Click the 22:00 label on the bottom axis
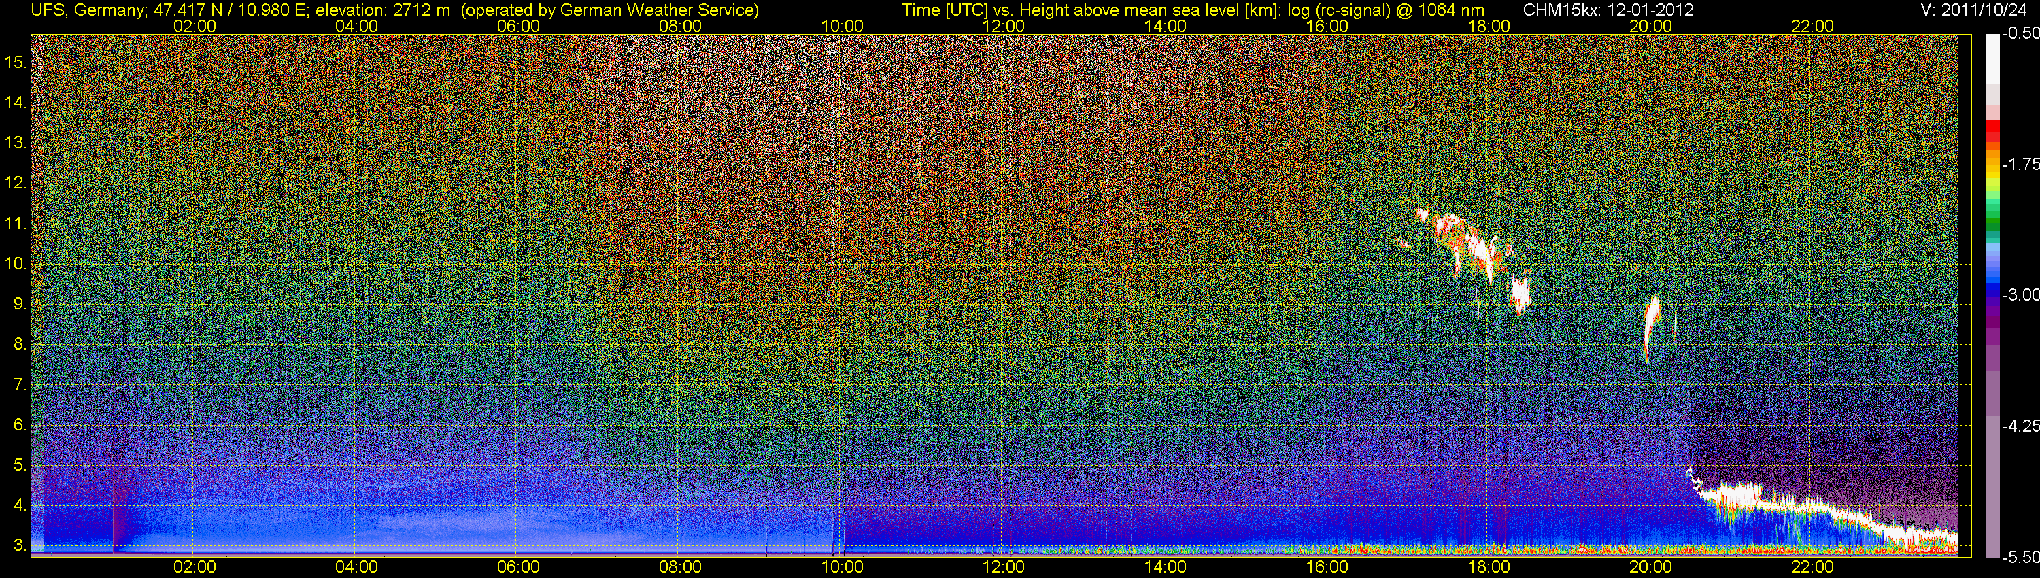The width and height of the screenshot is (2040, 578). (x=1812, y=567)
